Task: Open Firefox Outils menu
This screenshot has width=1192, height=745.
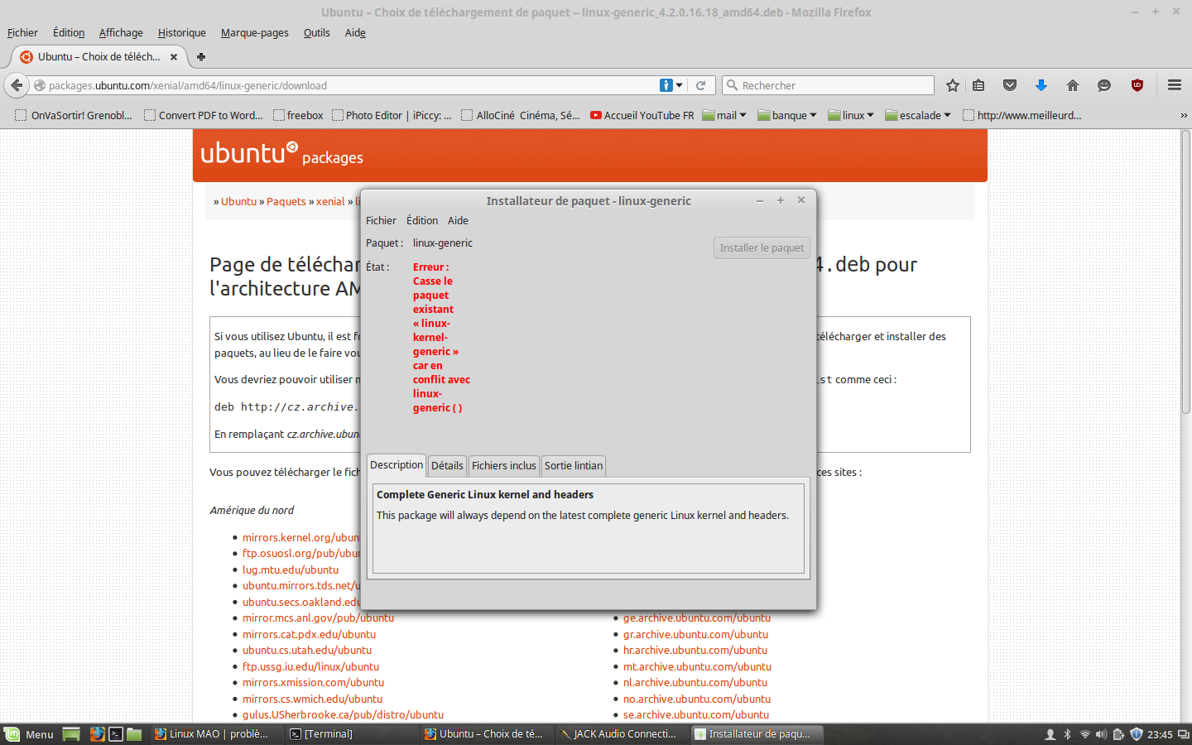Action: tap(316, 33)
